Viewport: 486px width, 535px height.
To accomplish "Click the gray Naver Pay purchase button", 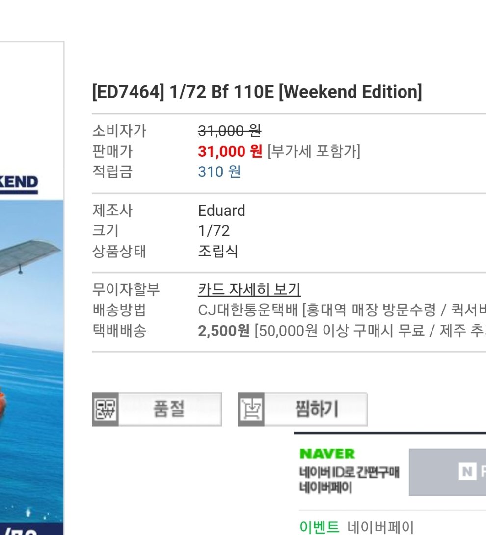I will (x=448, y=472).
